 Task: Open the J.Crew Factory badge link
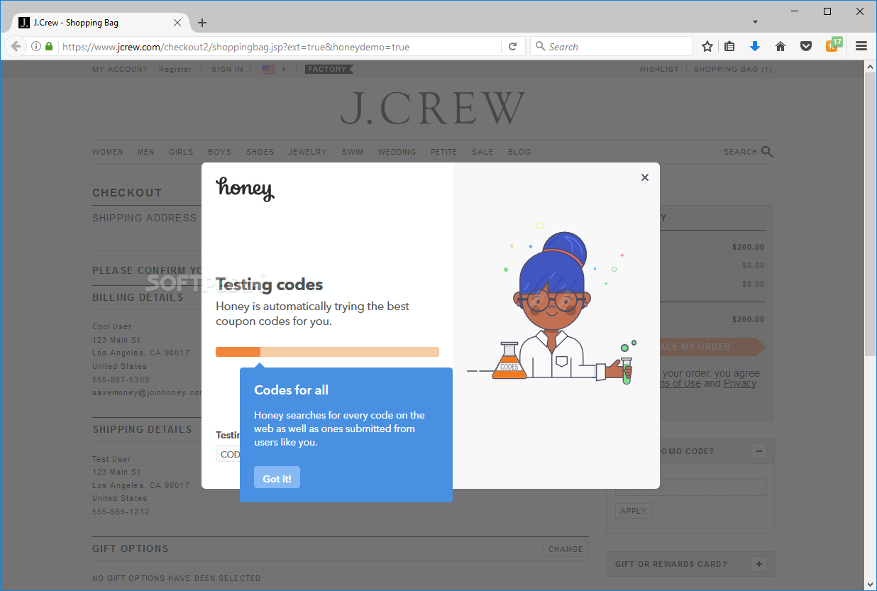pyautogui.click(x=329, y=70)
